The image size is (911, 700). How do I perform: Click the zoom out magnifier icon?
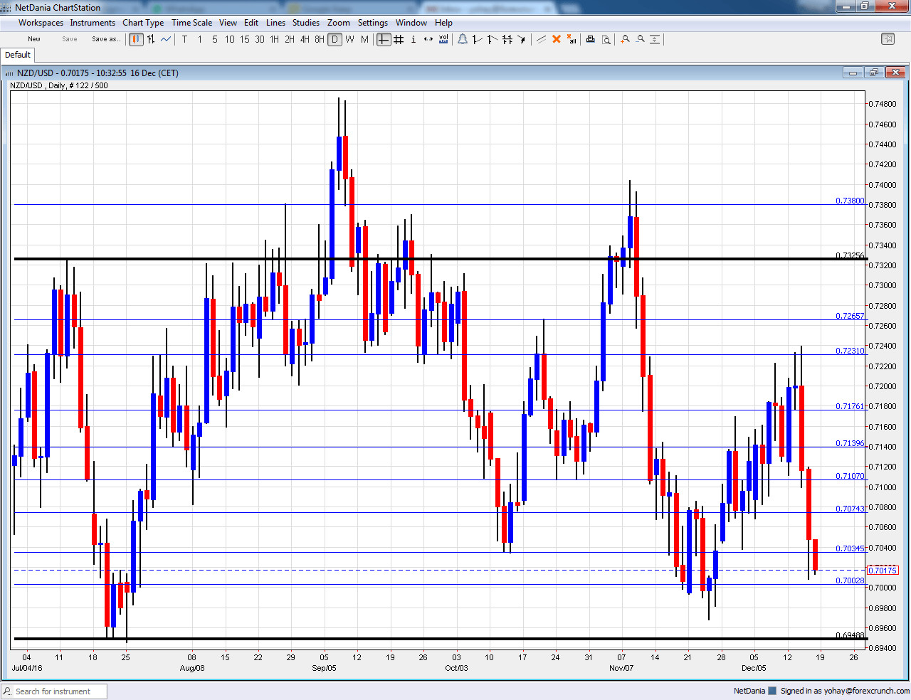641,39
